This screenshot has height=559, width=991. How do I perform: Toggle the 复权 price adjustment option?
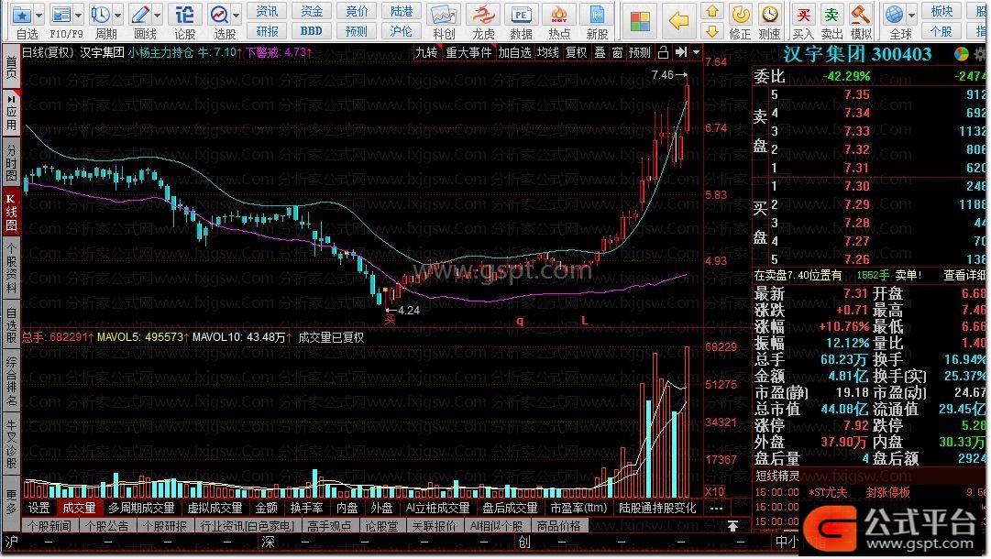[576, 52]
